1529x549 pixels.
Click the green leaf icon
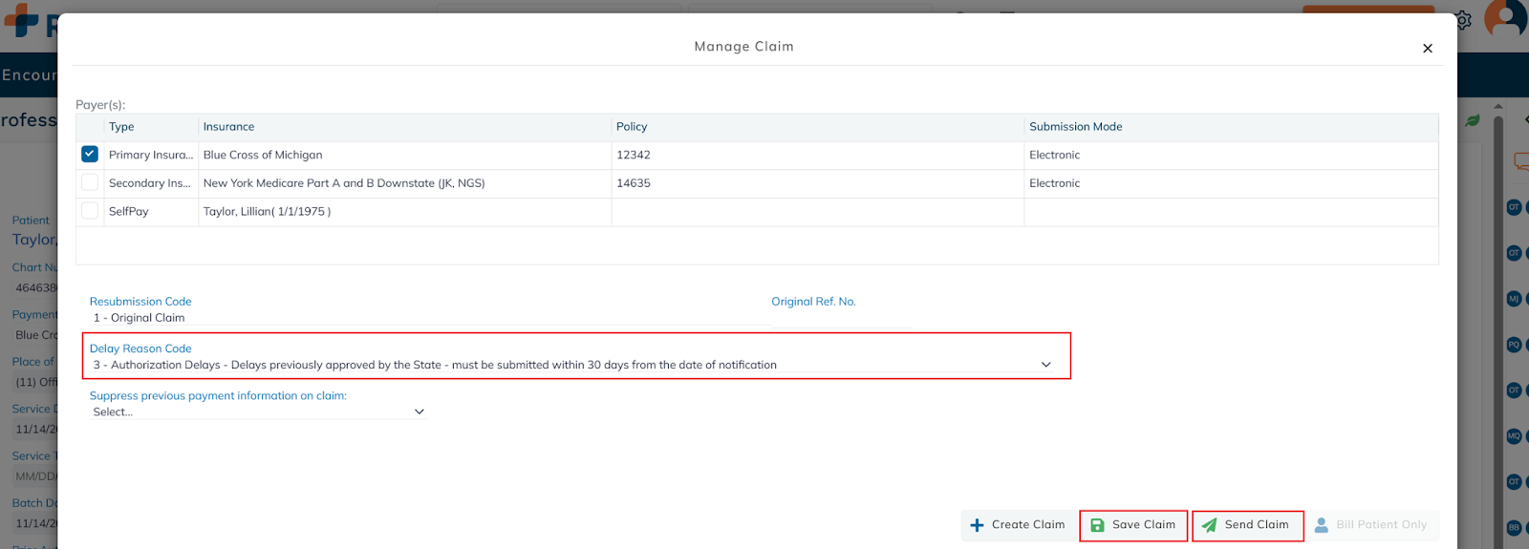coord(1473,120)
